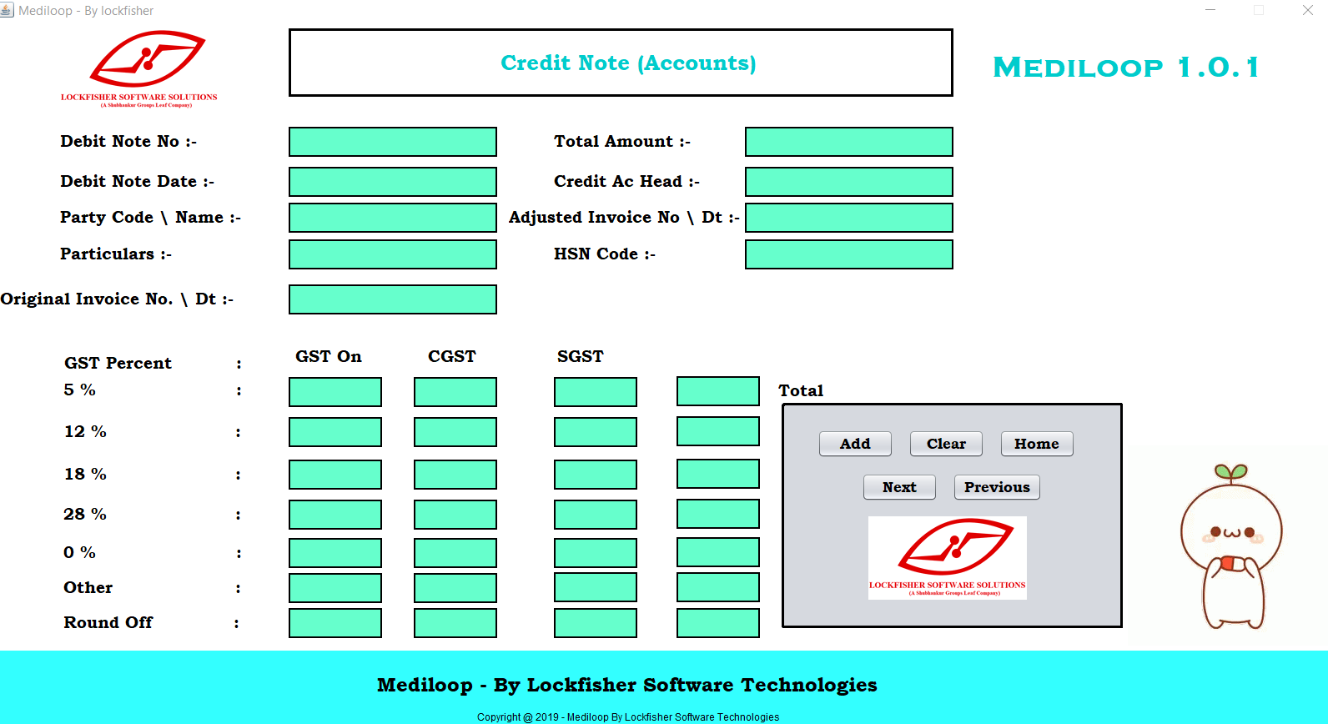Select the Round Off CGST field
This screenshot has height=724, width=1328.
(455, 623)
